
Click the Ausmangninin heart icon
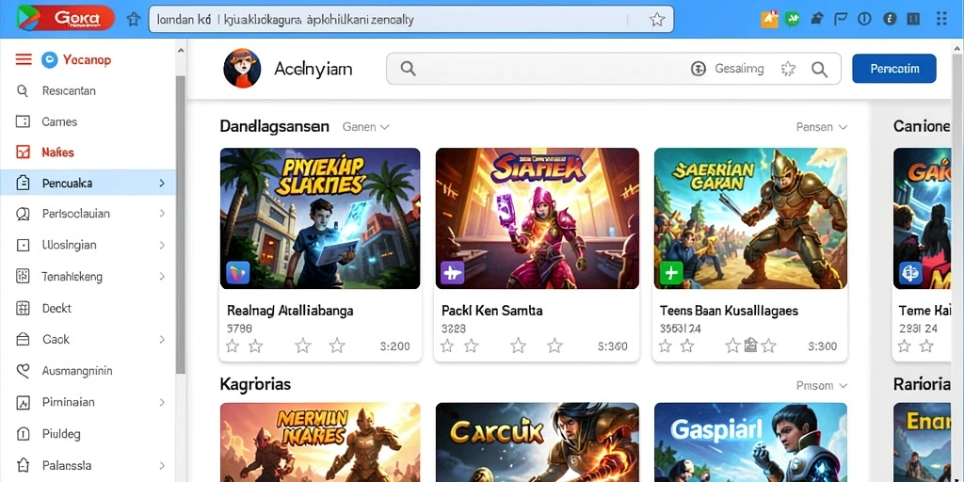coord(23,371)
